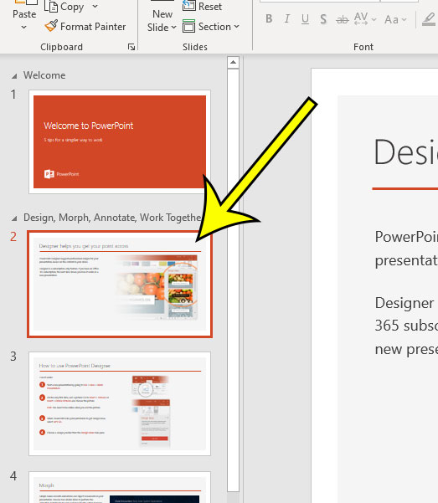Click the slide panel scroll up arrow
The width and height of the screenshot is (438, 503).
(x=233, y=62)
